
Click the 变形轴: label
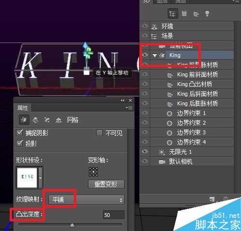(x=98, y=160)
